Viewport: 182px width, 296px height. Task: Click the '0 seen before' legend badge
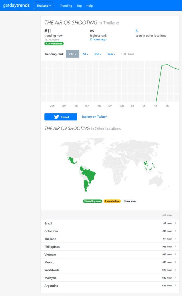tap(112, 201)
